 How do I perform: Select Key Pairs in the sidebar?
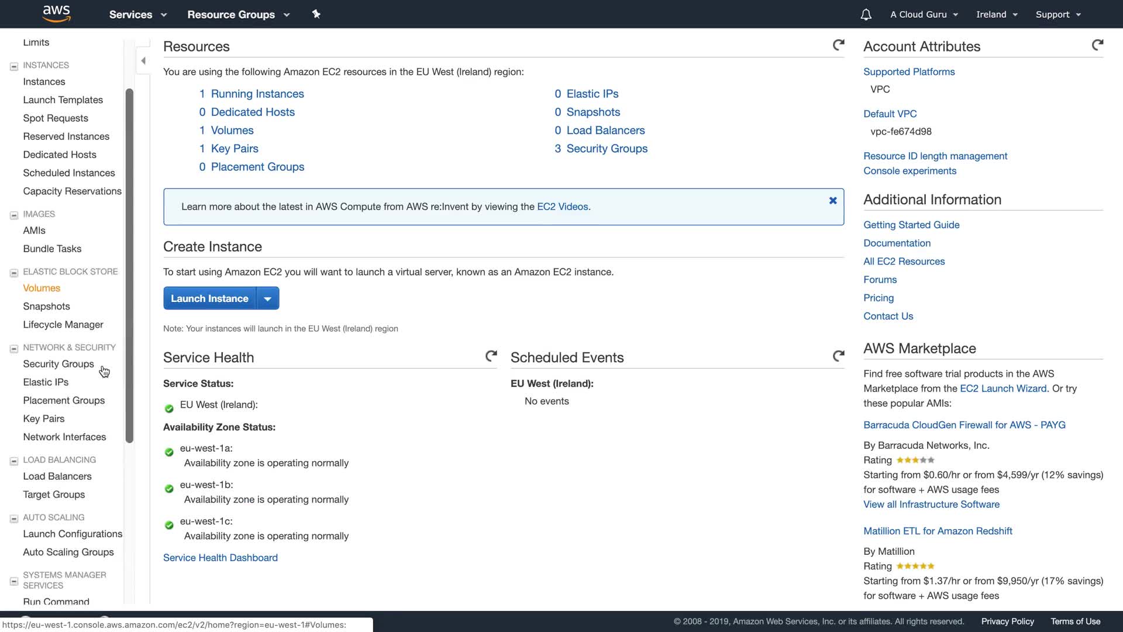click(x=44, y=418)
